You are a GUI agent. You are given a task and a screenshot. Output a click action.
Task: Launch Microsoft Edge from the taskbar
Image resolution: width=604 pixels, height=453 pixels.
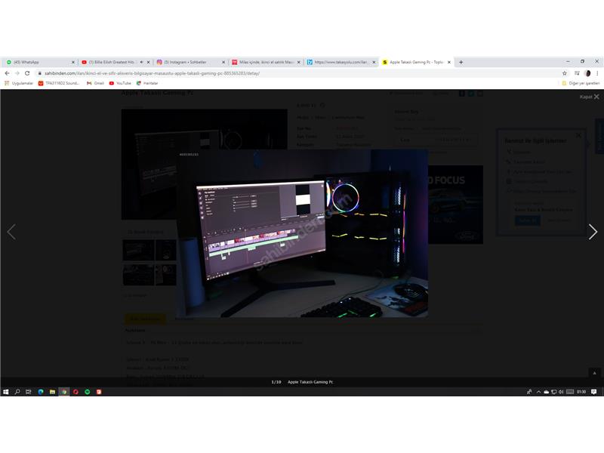[41, 392]
